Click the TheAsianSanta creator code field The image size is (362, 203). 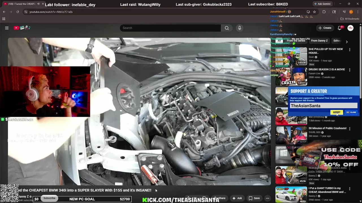point(324,106)
